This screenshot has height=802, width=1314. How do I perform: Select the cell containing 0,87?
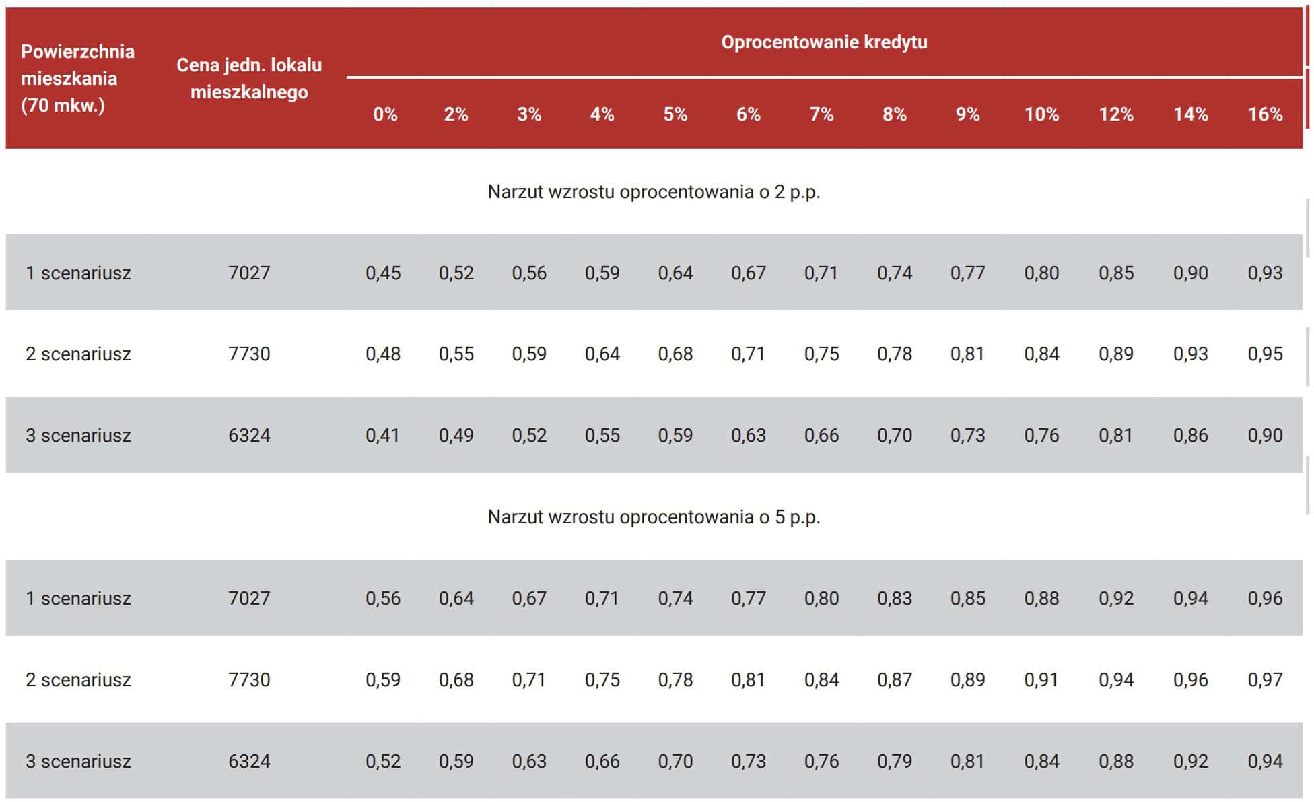click(894, 680)
